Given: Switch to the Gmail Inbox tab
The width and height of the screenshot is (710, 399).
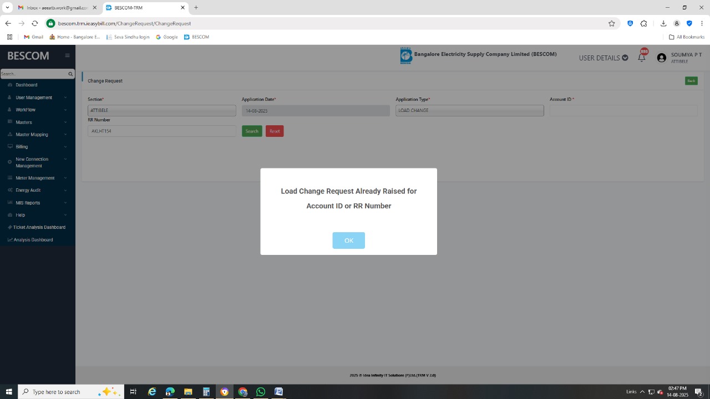Looking at the screenshot, I should pyautogui.click(x=57, y=8).
